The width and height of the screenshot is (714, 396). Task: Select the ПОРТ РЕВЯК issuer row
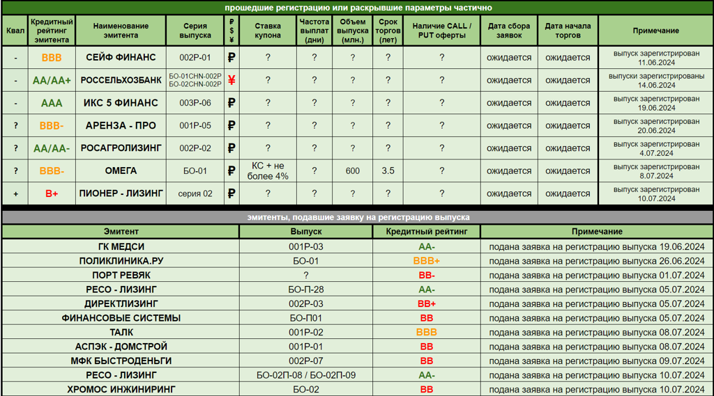click(121, 275)
